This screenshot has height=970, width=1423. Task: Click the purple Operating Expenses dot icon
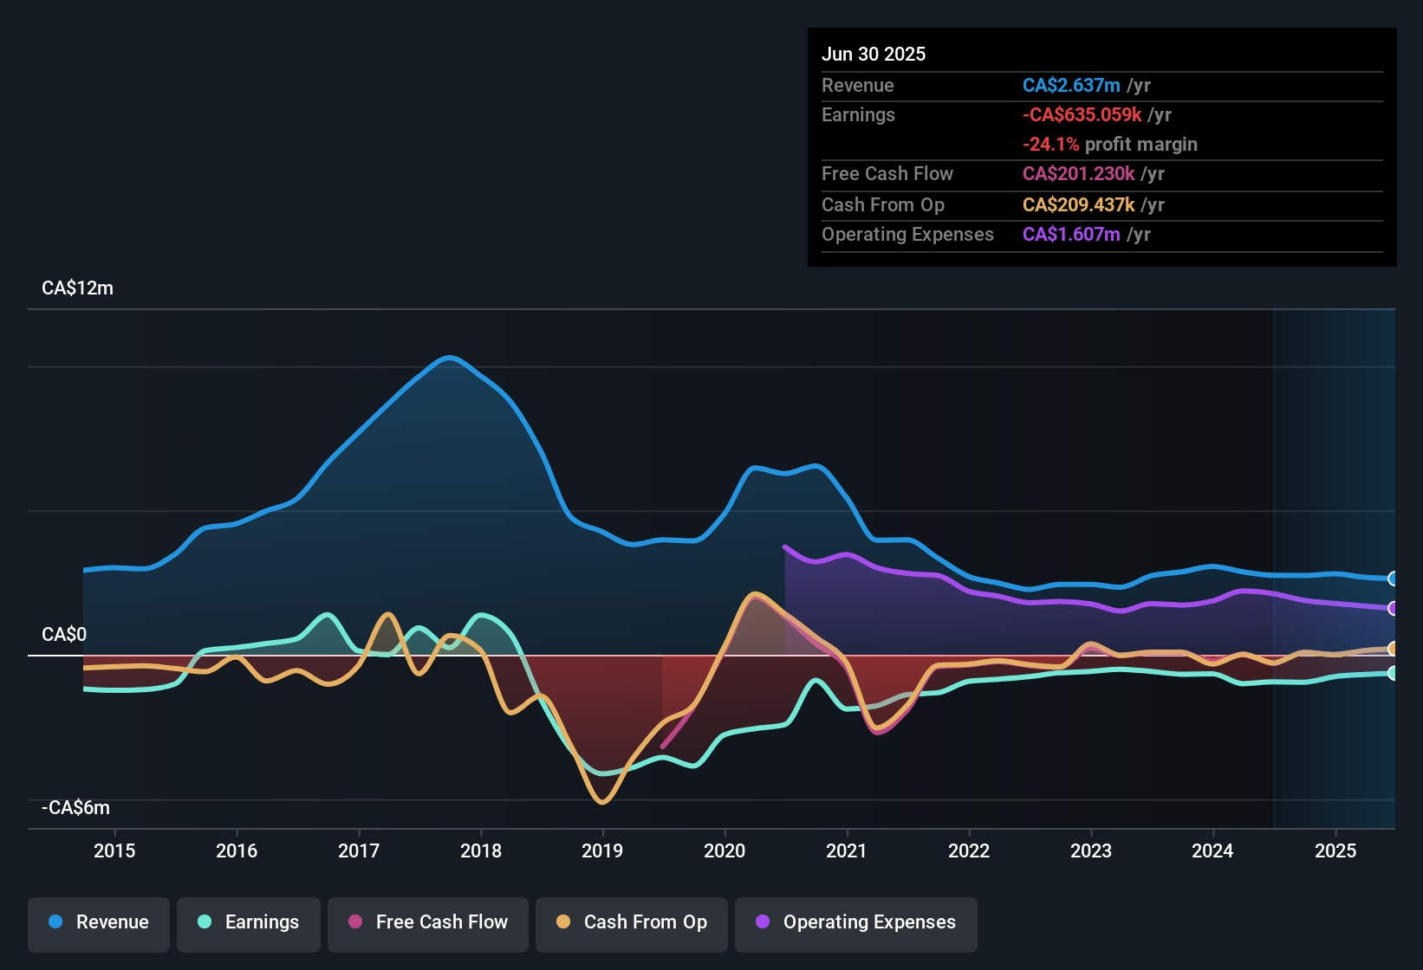click(762, 922)
